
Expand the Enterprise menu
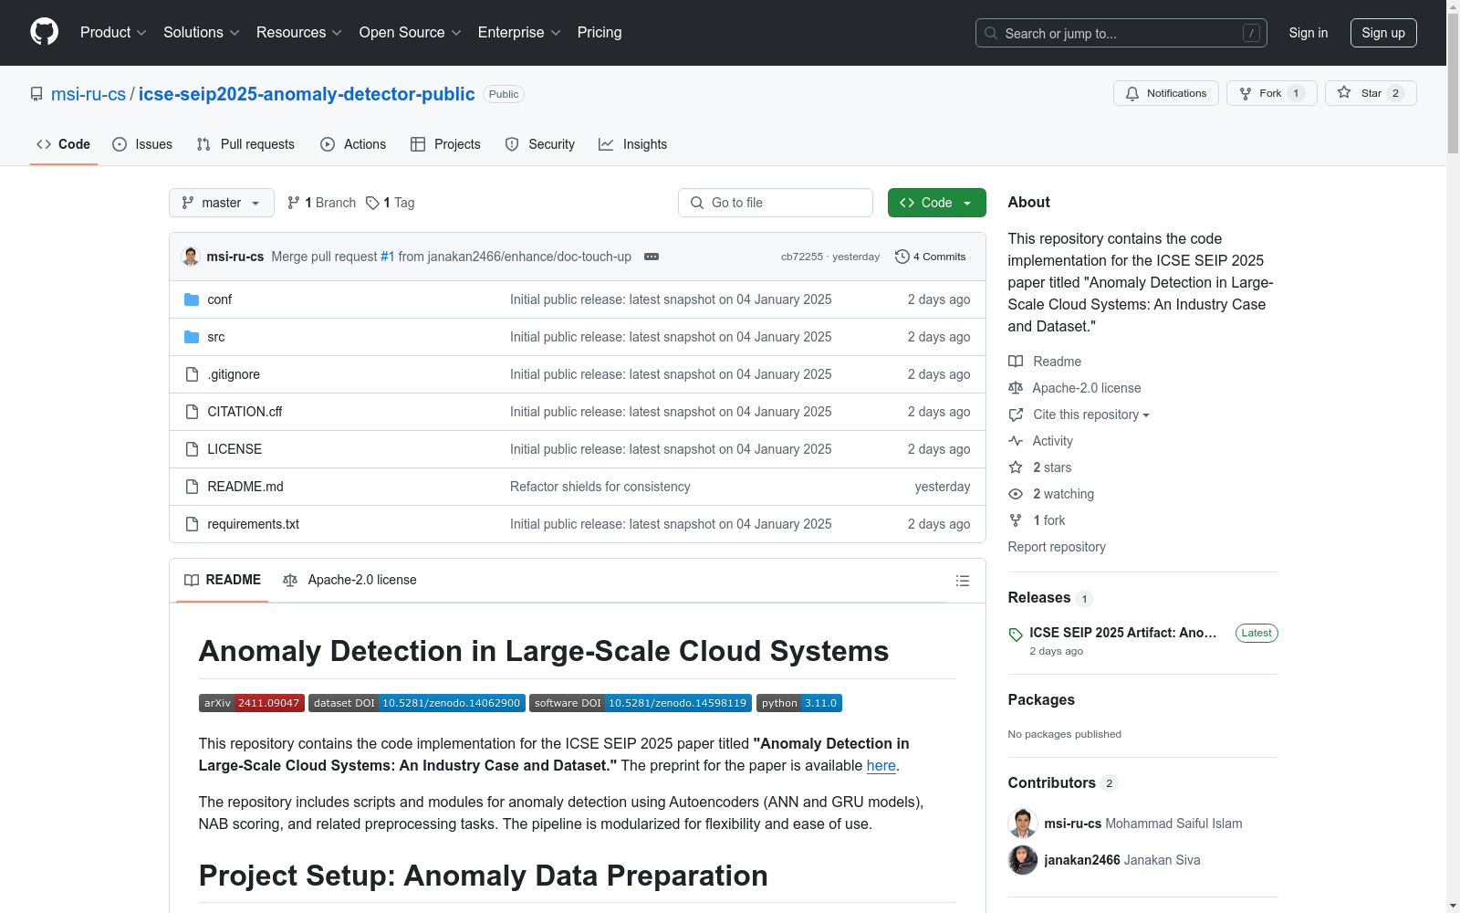coord(519,32)
